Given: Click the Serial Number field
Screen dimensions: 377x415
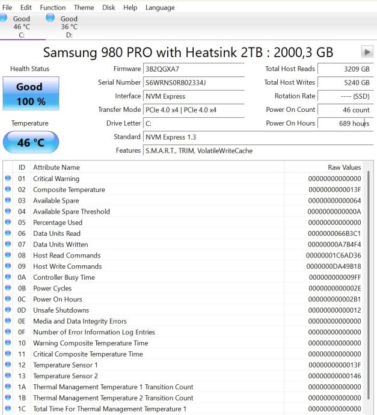Looking at the screenshot, I should (194, 82).
